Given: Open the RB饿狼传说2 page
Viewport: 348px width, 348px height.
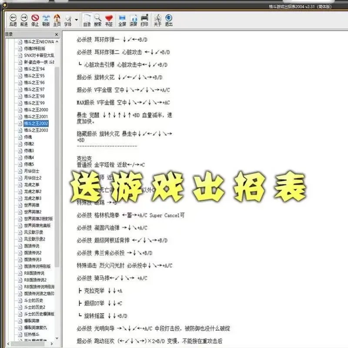Looking at the screenshot, I should point(36,279).
